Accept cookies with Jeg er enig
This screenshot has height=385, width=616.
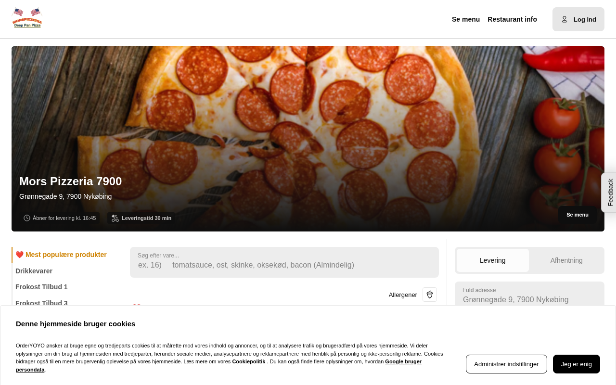577,364
